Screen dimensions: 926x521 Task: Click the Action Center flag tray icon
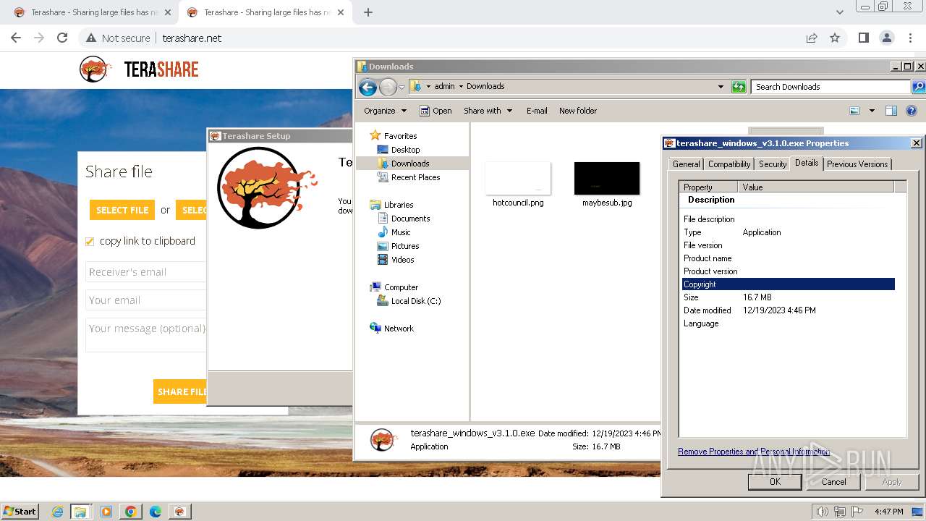point(857,512)
